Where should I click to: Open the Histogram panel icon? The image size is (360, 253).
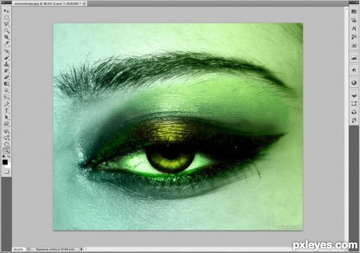click(x=354, y=58)
